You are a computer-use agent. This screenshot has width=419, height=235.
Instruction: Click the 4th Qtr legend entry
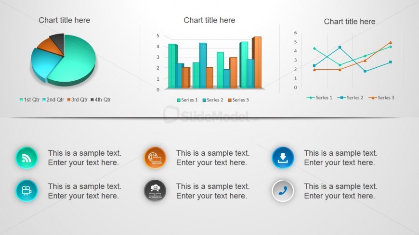point(101,99)
